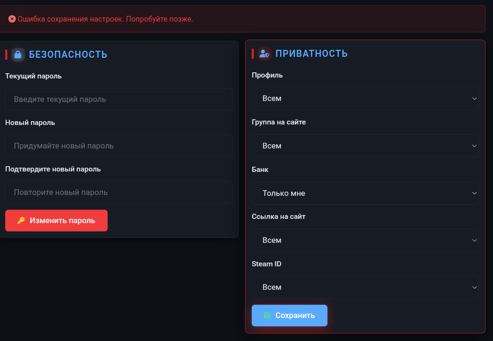This screenshot has height=341, width=493.
Task: Focus the Введите текущий пароль field
Action: click(118, 99)
